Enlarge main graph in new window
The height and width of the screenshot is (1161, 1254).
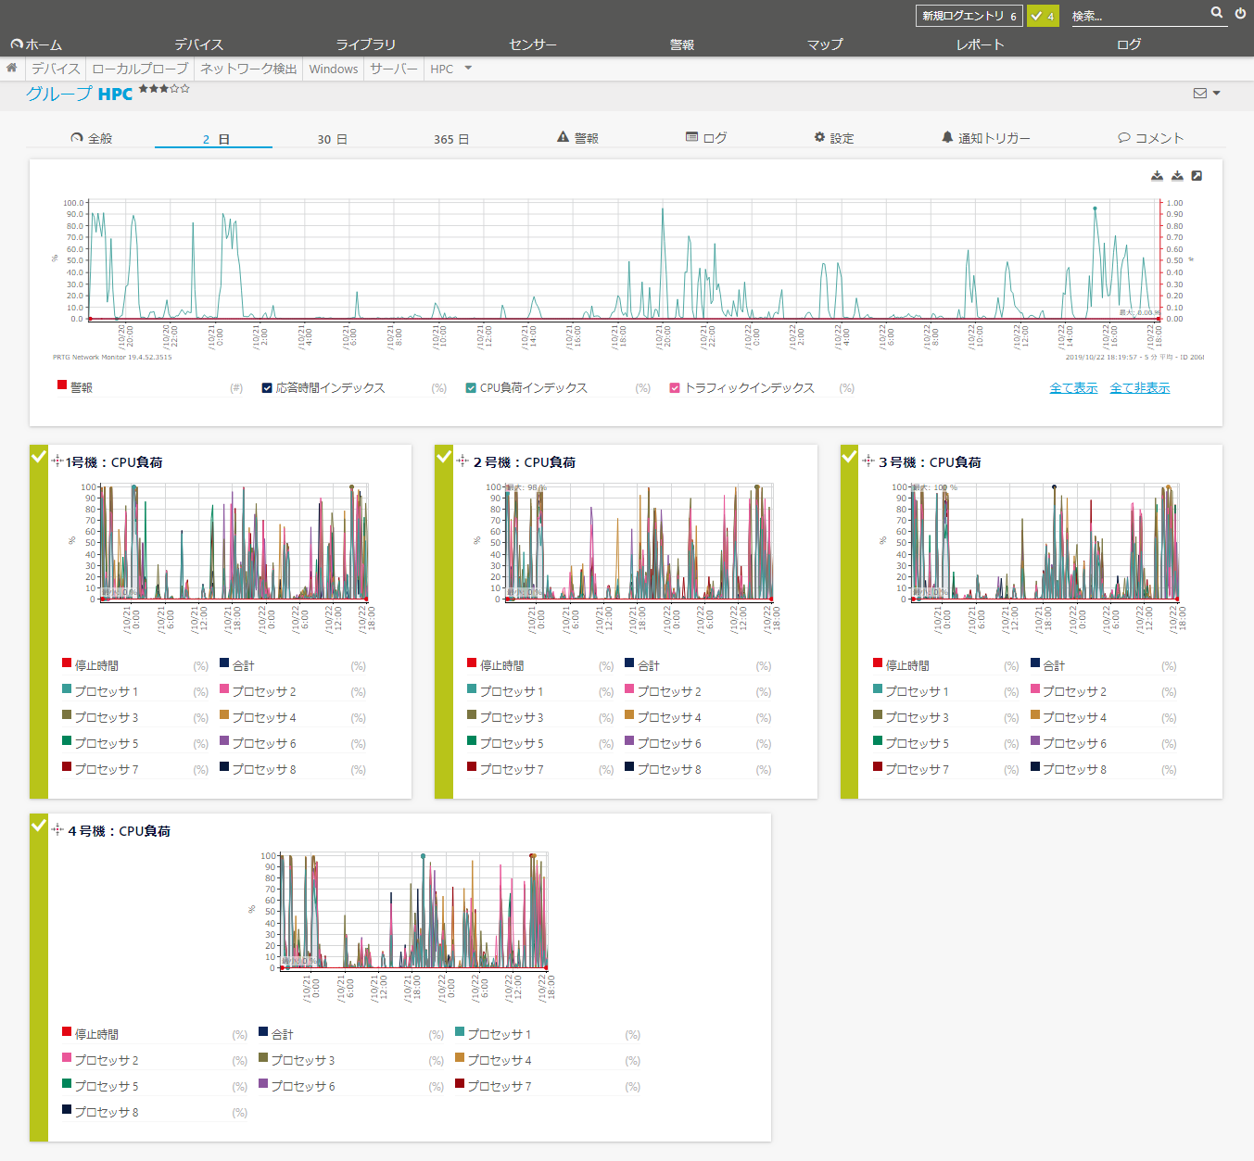click(x=1197, y=176)
